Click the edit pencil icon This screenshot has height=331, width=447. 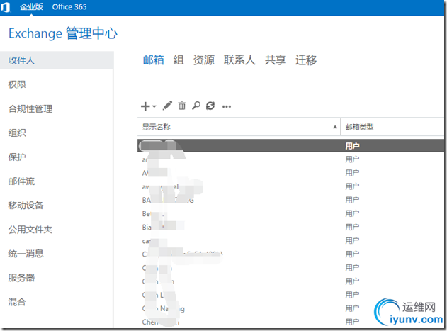click(167, 106)
